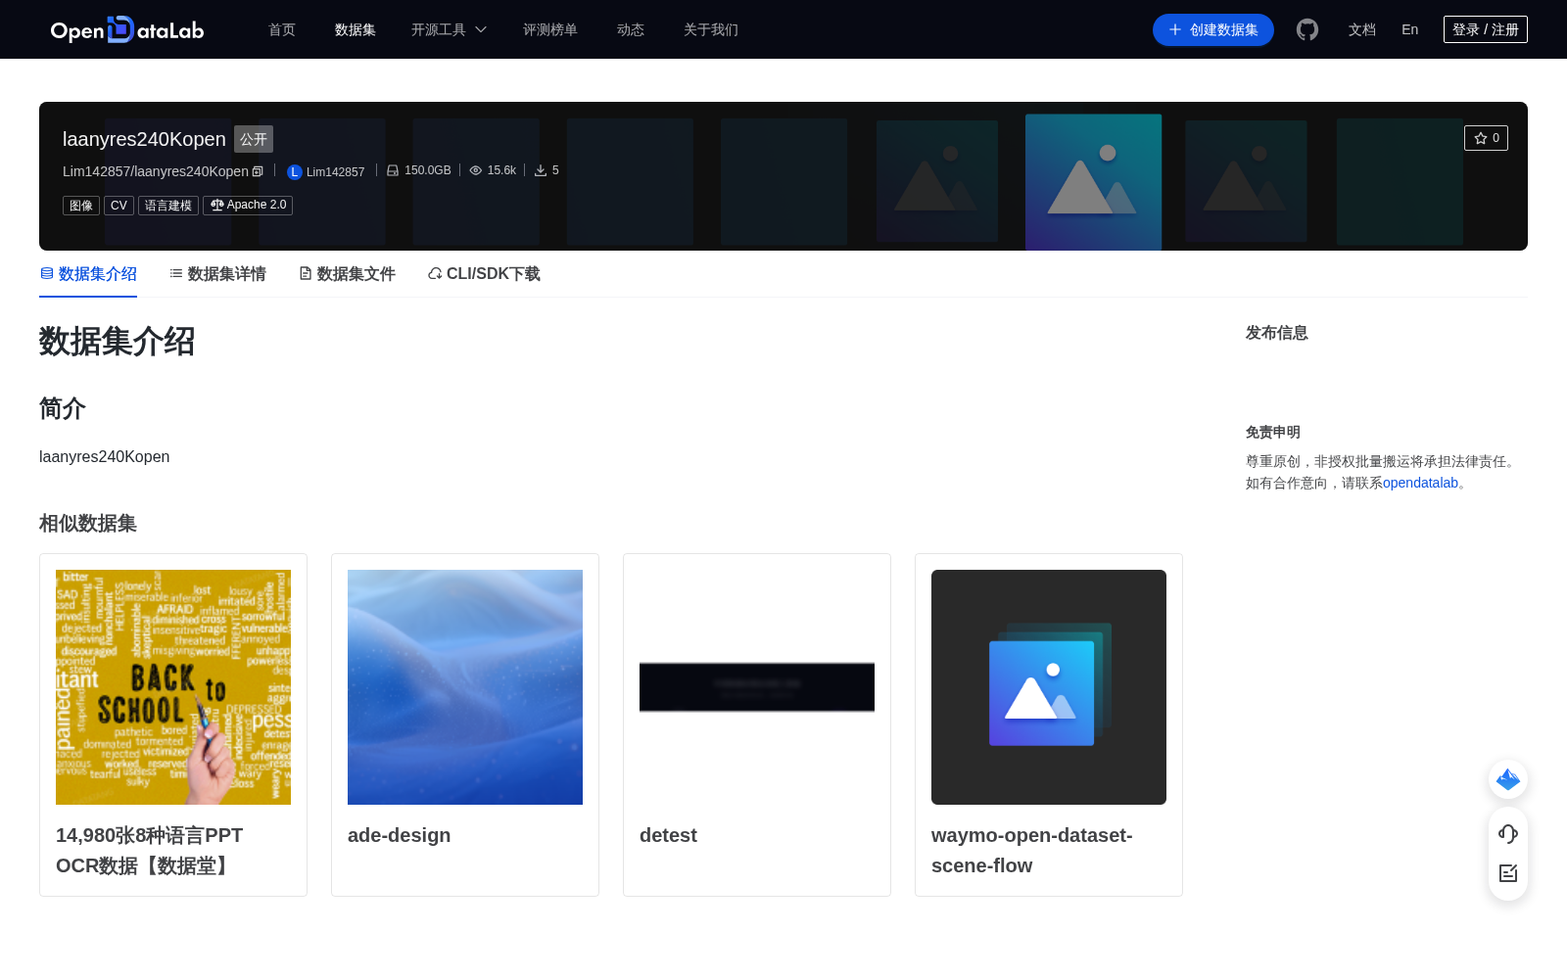
Task: Open 评测榜单 navigation item
Action: (550, 29)
